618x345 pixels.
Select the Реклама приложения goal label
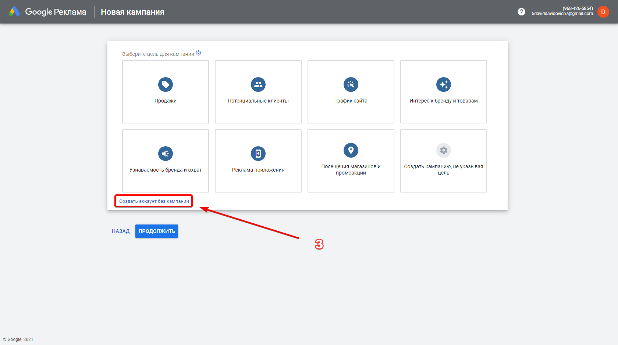click(x=258, y=170)
